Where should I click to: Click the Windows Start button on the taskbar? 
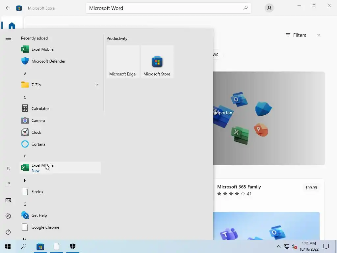[8, 246]
